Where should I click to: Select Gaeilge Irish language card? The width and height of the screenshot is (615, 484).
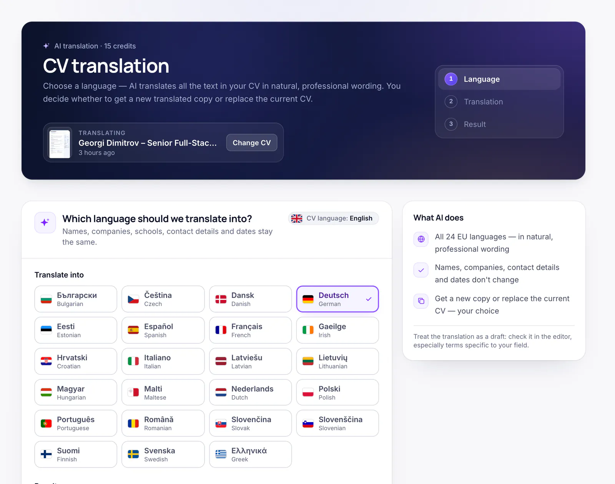[337, 330]
